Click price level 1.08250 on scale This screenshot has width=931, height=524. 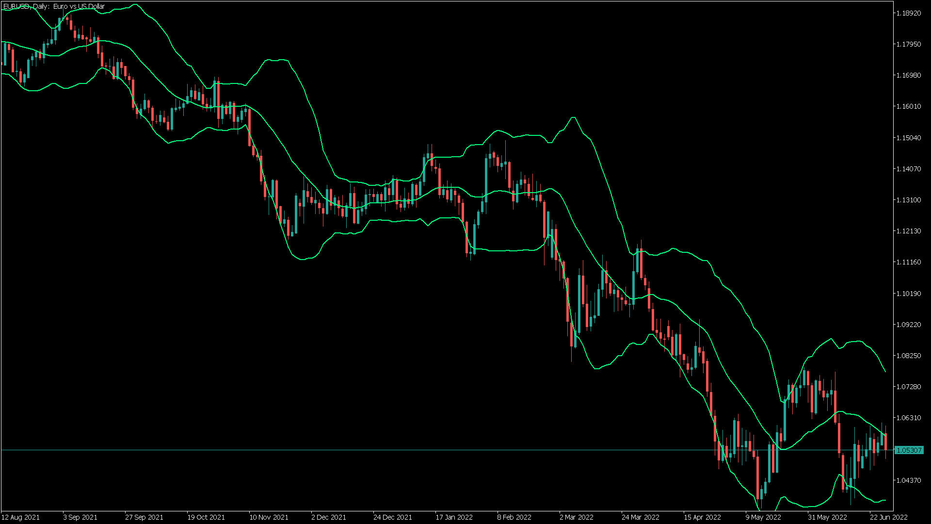pyautogui.click(x=909, y=356)
